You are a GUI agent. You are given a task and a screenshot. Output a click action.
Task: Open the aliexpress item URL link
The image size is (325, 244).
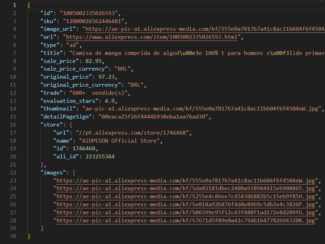[x=151, y=37]
